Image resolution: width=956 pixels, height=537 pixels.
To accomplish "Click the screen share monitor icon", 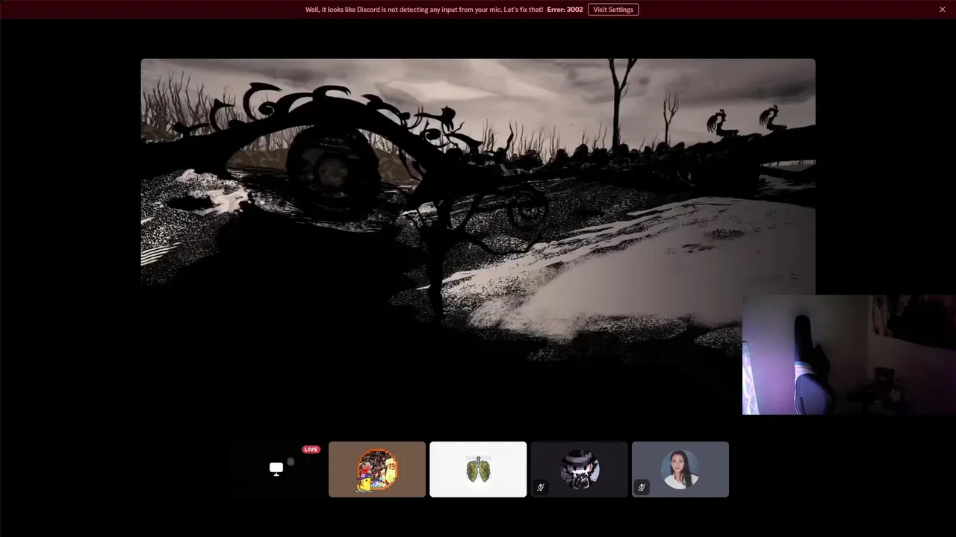I will coord(276,468).
